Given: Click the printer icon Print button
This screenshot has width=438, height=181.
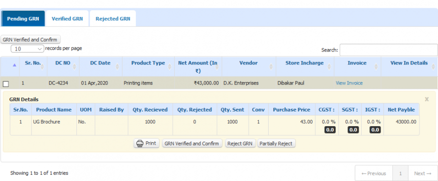Looking at the screenshot, I should pos(146,144).
